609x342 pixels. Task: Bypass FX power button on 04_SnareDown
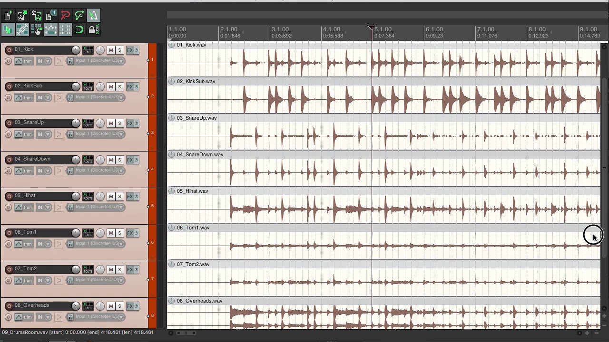pos(136,160)
